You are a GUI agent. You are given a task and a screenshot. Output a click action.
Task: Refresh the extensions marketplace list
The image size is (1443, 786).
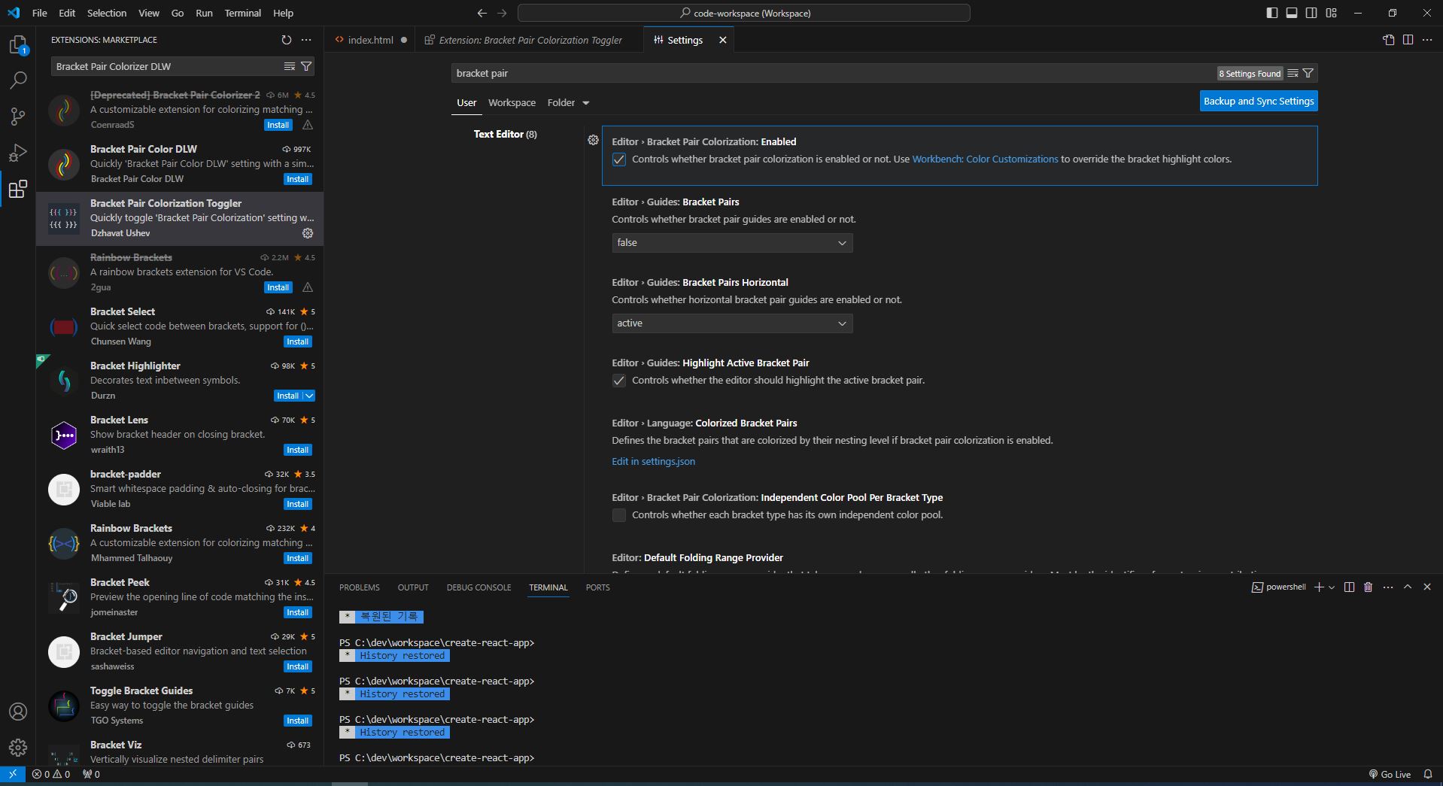tap(286, 40)
